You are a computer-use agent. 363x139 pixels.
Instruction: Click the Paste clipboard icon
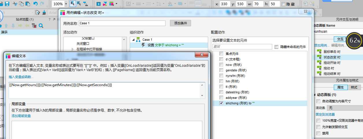point(28,4)
